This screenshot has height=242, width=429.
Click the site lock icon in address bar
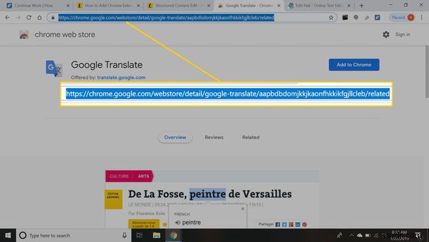coord(53,18)
